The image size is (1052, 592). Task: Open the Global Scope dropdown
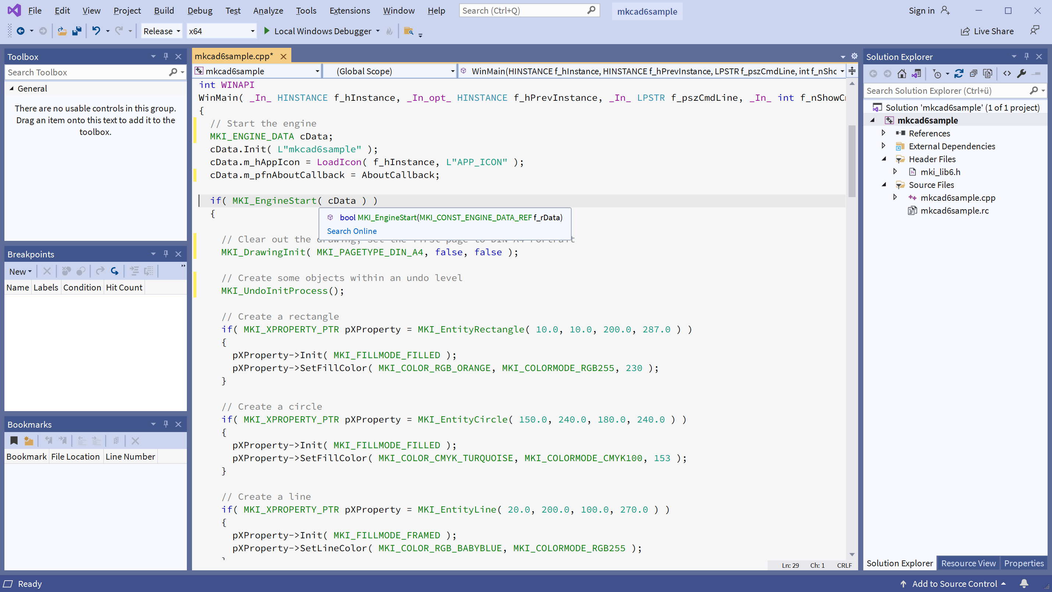pyautogui.click(x=390, y=71)
